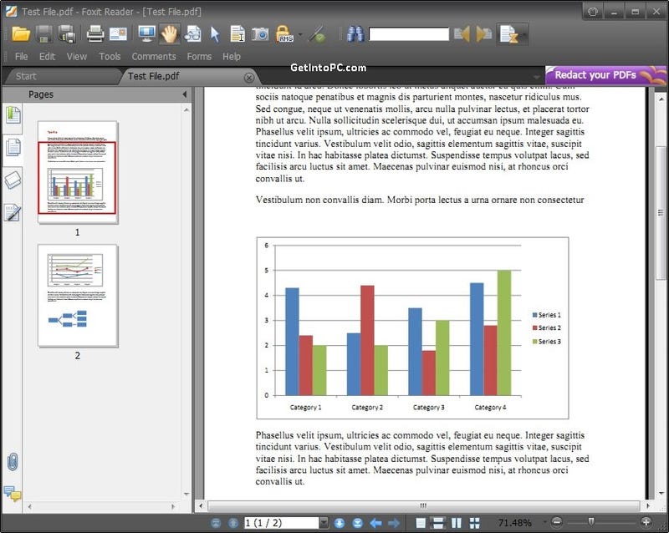The height and width of the screenshot is (533, 669).
Task: Find the previous search result arrow
Action: [x=462, y=34]
